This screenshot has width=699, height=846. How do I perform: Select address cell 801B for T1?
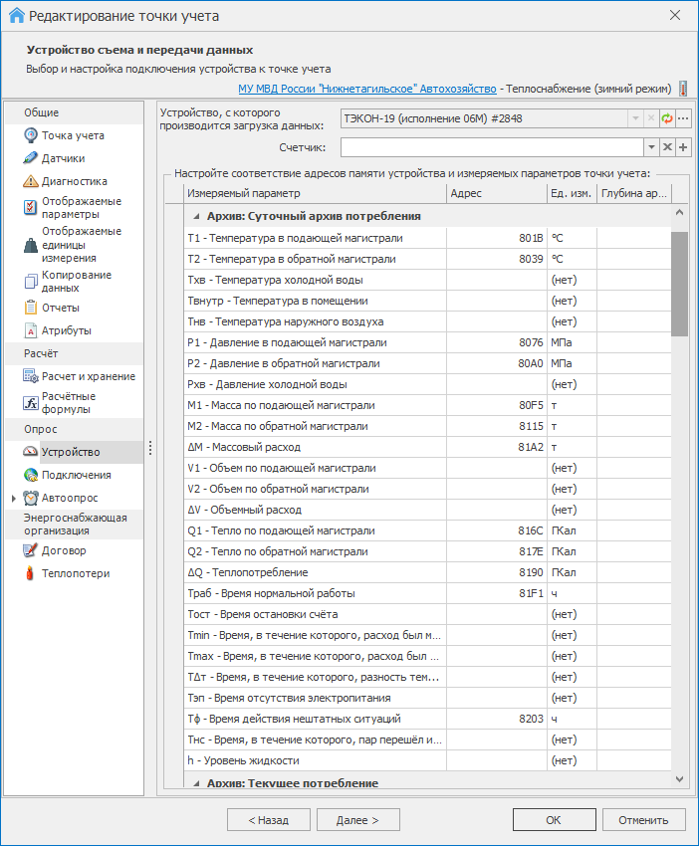tap(497, 238)
